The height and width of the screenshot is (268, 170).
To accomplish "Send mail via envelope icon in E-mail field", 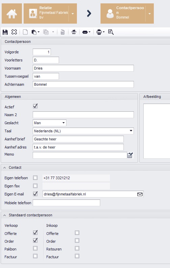I will point(140,194).
